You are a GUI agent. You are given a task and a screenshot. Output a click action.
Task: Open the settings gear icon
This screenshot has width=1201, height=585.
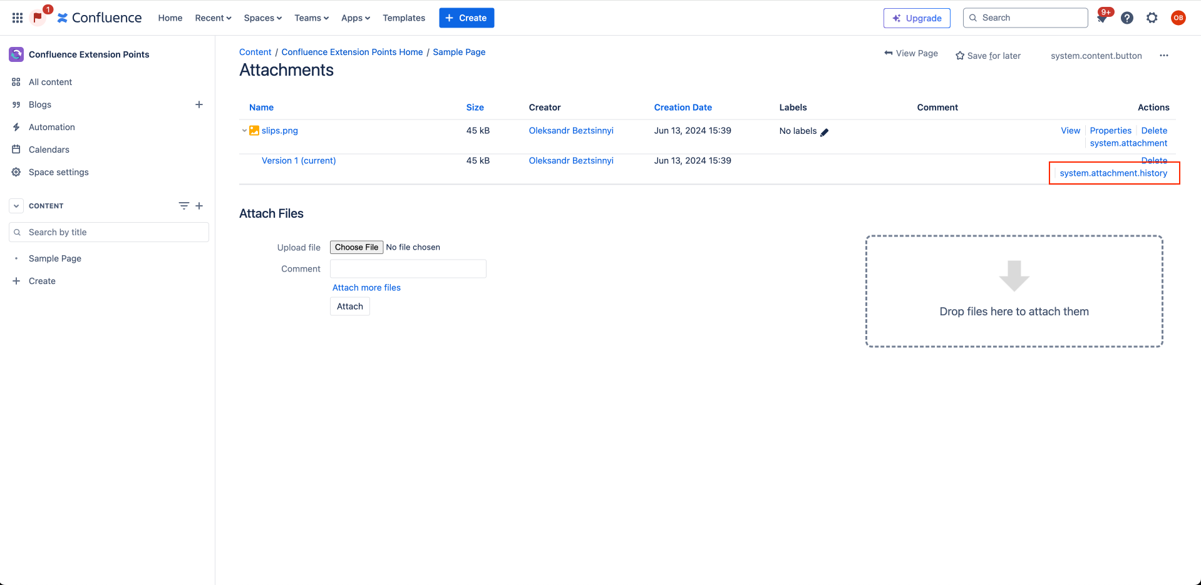[1152, 18]
